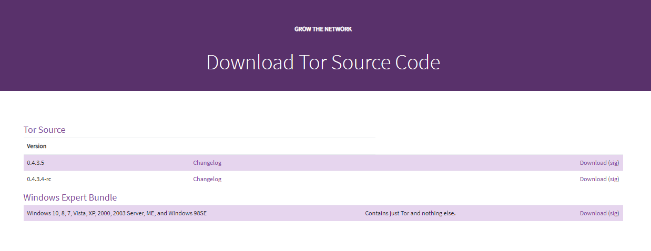Click 'Windows 10' in the supported systems list

point(43,213)
